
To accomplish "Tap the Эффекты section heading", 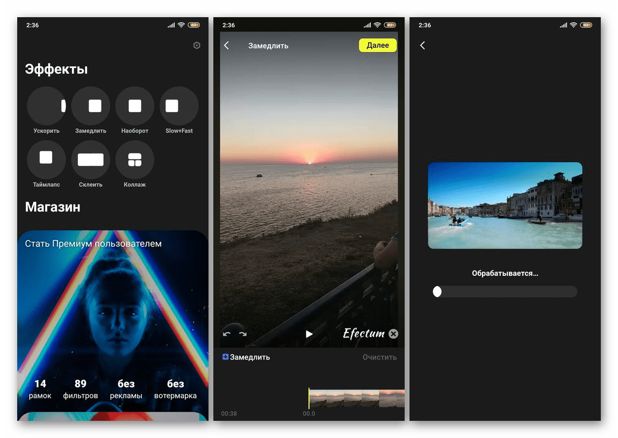I will pos(56,69).
